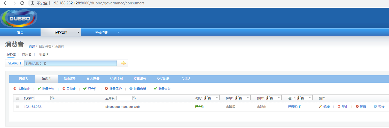Switch to the 负责人 tab
The image size is (389, 128).
[x=186, y=79]
